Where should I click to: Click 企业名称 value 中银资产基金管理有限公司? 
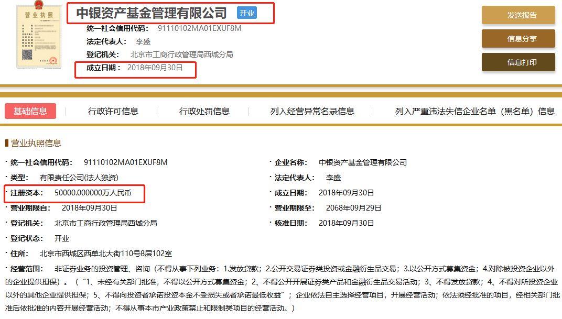tap(363, 162)
